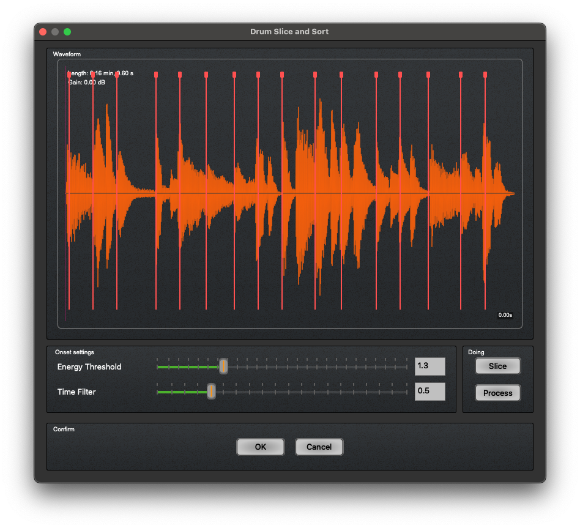
Task: Select the third slice marker handle from the left
Action: coord(117,75)
